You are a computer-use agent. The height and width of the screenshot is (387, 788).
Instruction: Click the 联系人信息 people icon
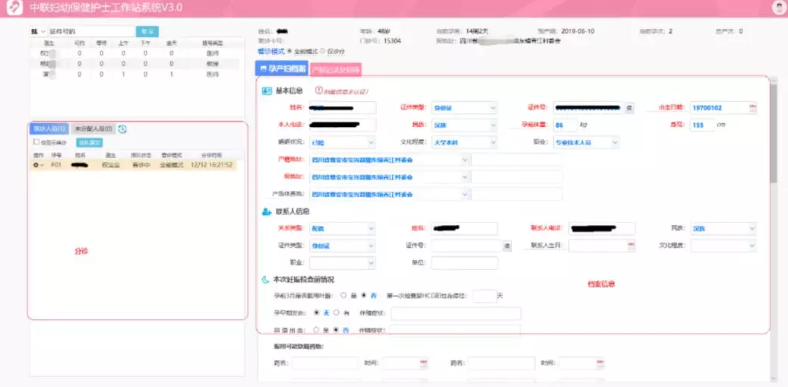pyautogui.click(x=267, y=211)
